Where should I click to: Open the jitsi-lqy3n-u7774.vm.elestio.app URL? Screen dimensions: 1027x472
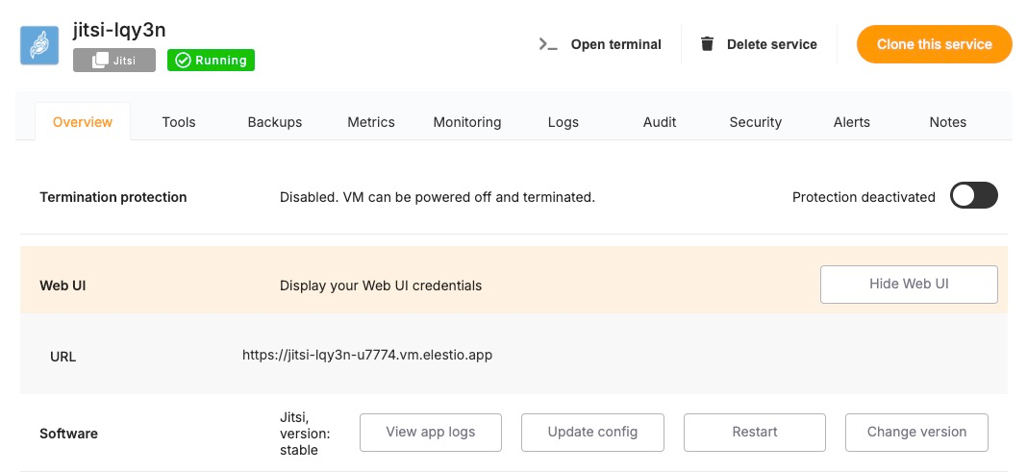coord(367,356)
